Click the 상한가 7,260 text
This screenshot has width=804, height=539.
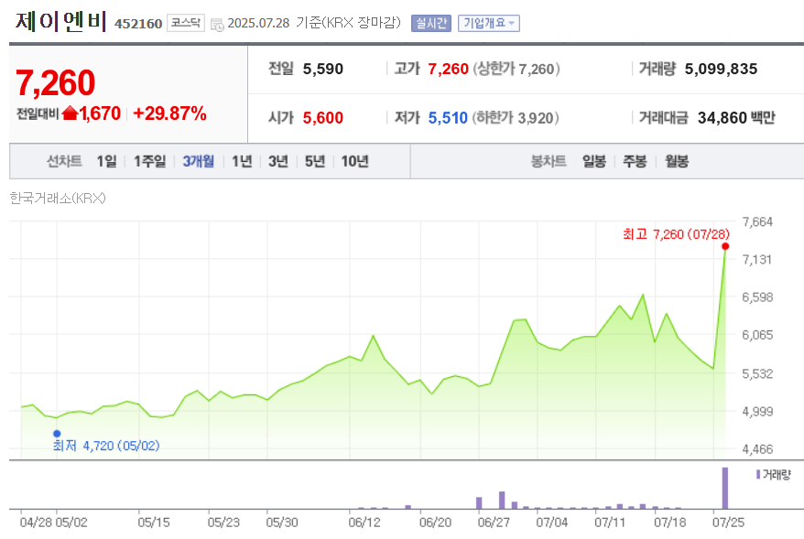[516, 69]
